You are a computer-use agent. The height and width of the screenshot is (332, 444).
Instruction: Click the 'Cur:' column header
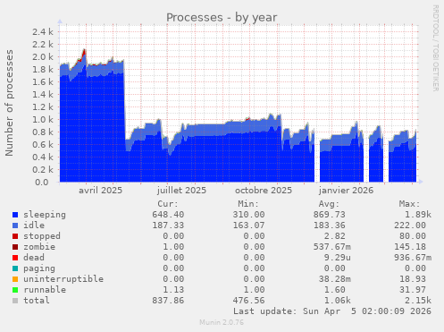click(x=168, y=204)
